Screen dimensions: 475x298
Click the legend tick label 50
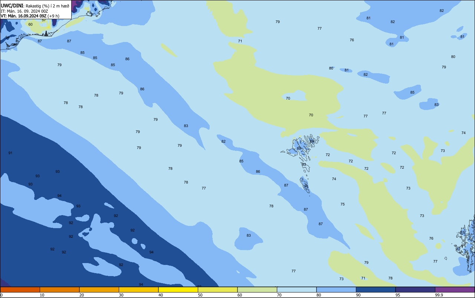click(x=200, y=295)
